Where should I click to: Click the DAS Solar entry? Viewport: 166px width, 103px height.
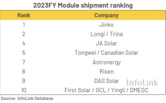tap(106, 81)
